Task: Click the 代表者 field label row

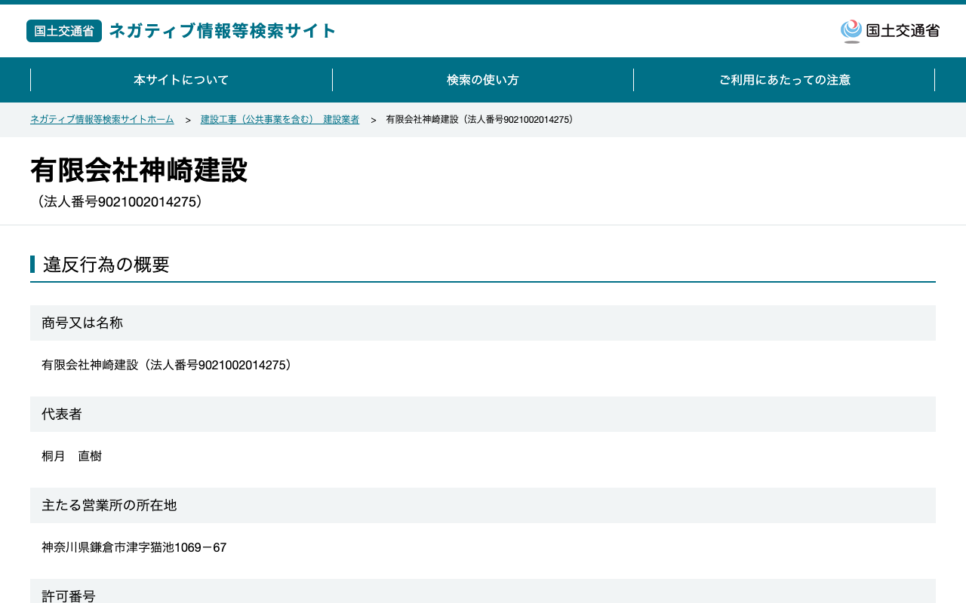Action: point(483,414)
